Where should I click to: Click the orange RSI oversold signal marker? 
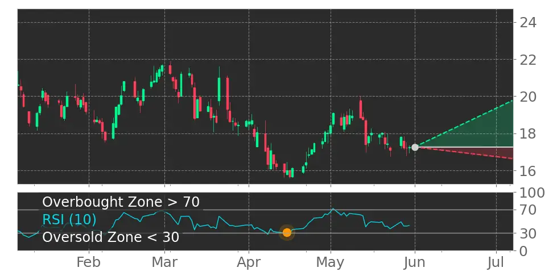pos(287,232)
